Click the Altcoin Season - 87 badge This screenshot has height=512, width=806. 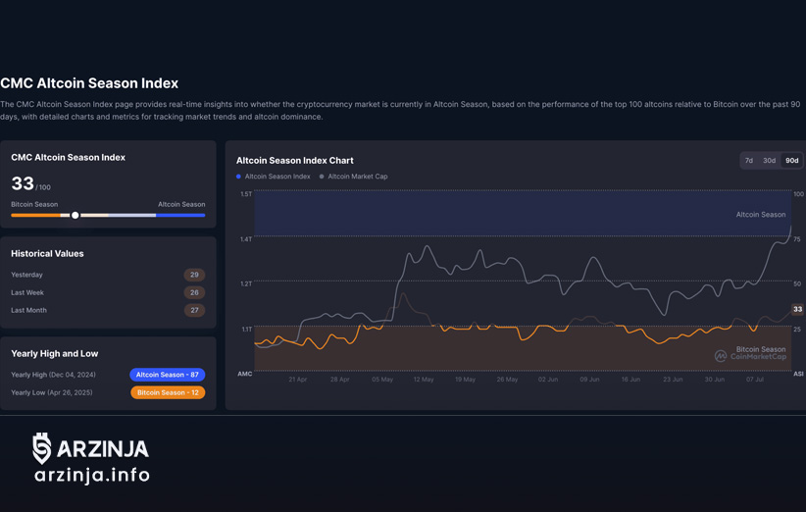[x=167, y=375]
